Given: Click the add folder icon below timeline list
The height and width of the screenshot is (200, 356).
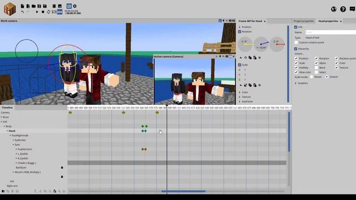Looking at the screenshot, I should (x=3, y=191).
